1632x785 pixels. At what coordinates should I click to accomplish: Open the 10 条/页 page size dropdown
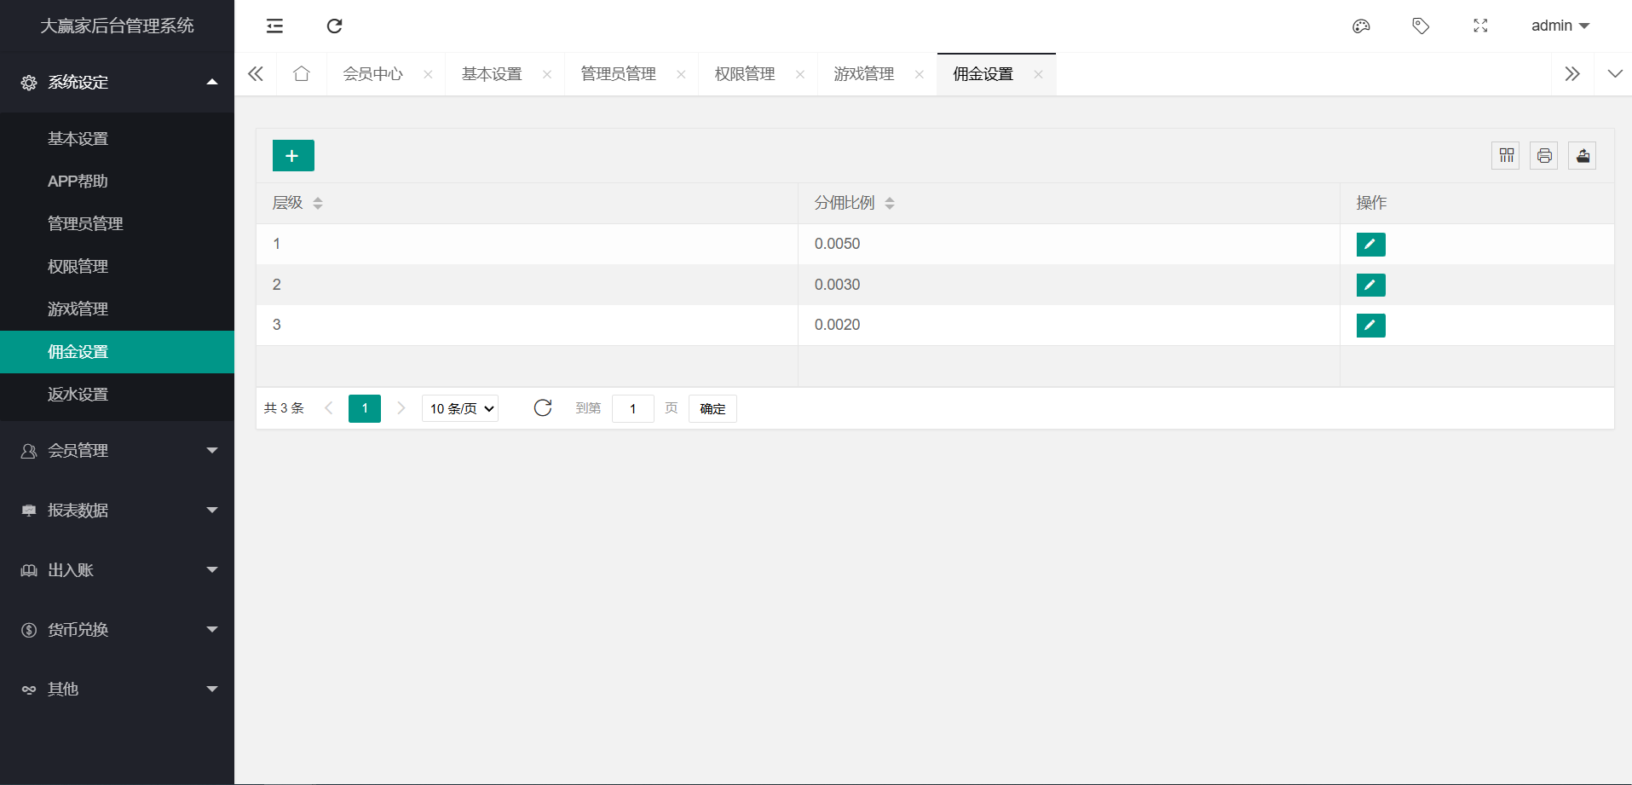pos(460,409)
